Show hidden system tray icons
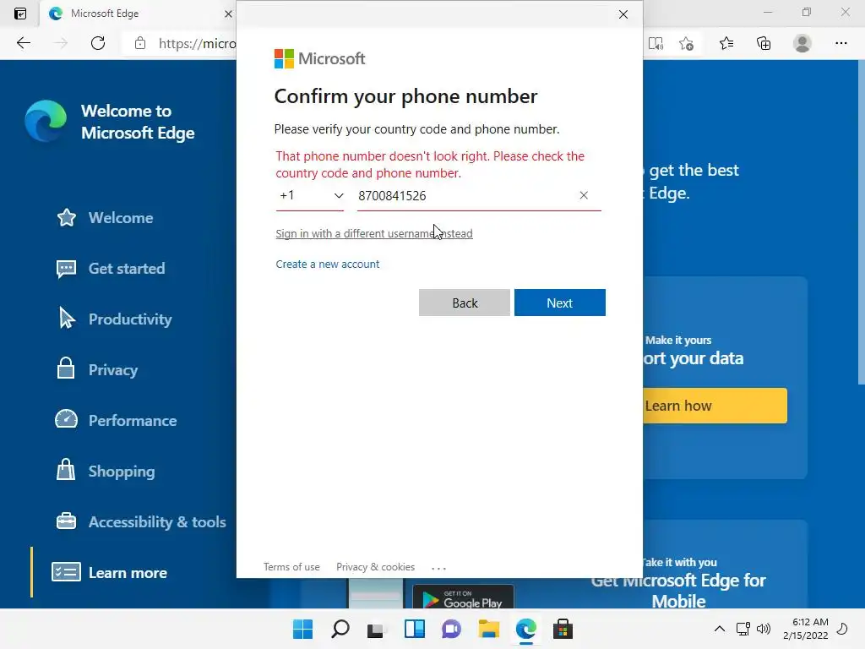Screen dimensions: 865x649 pos(720,629)
